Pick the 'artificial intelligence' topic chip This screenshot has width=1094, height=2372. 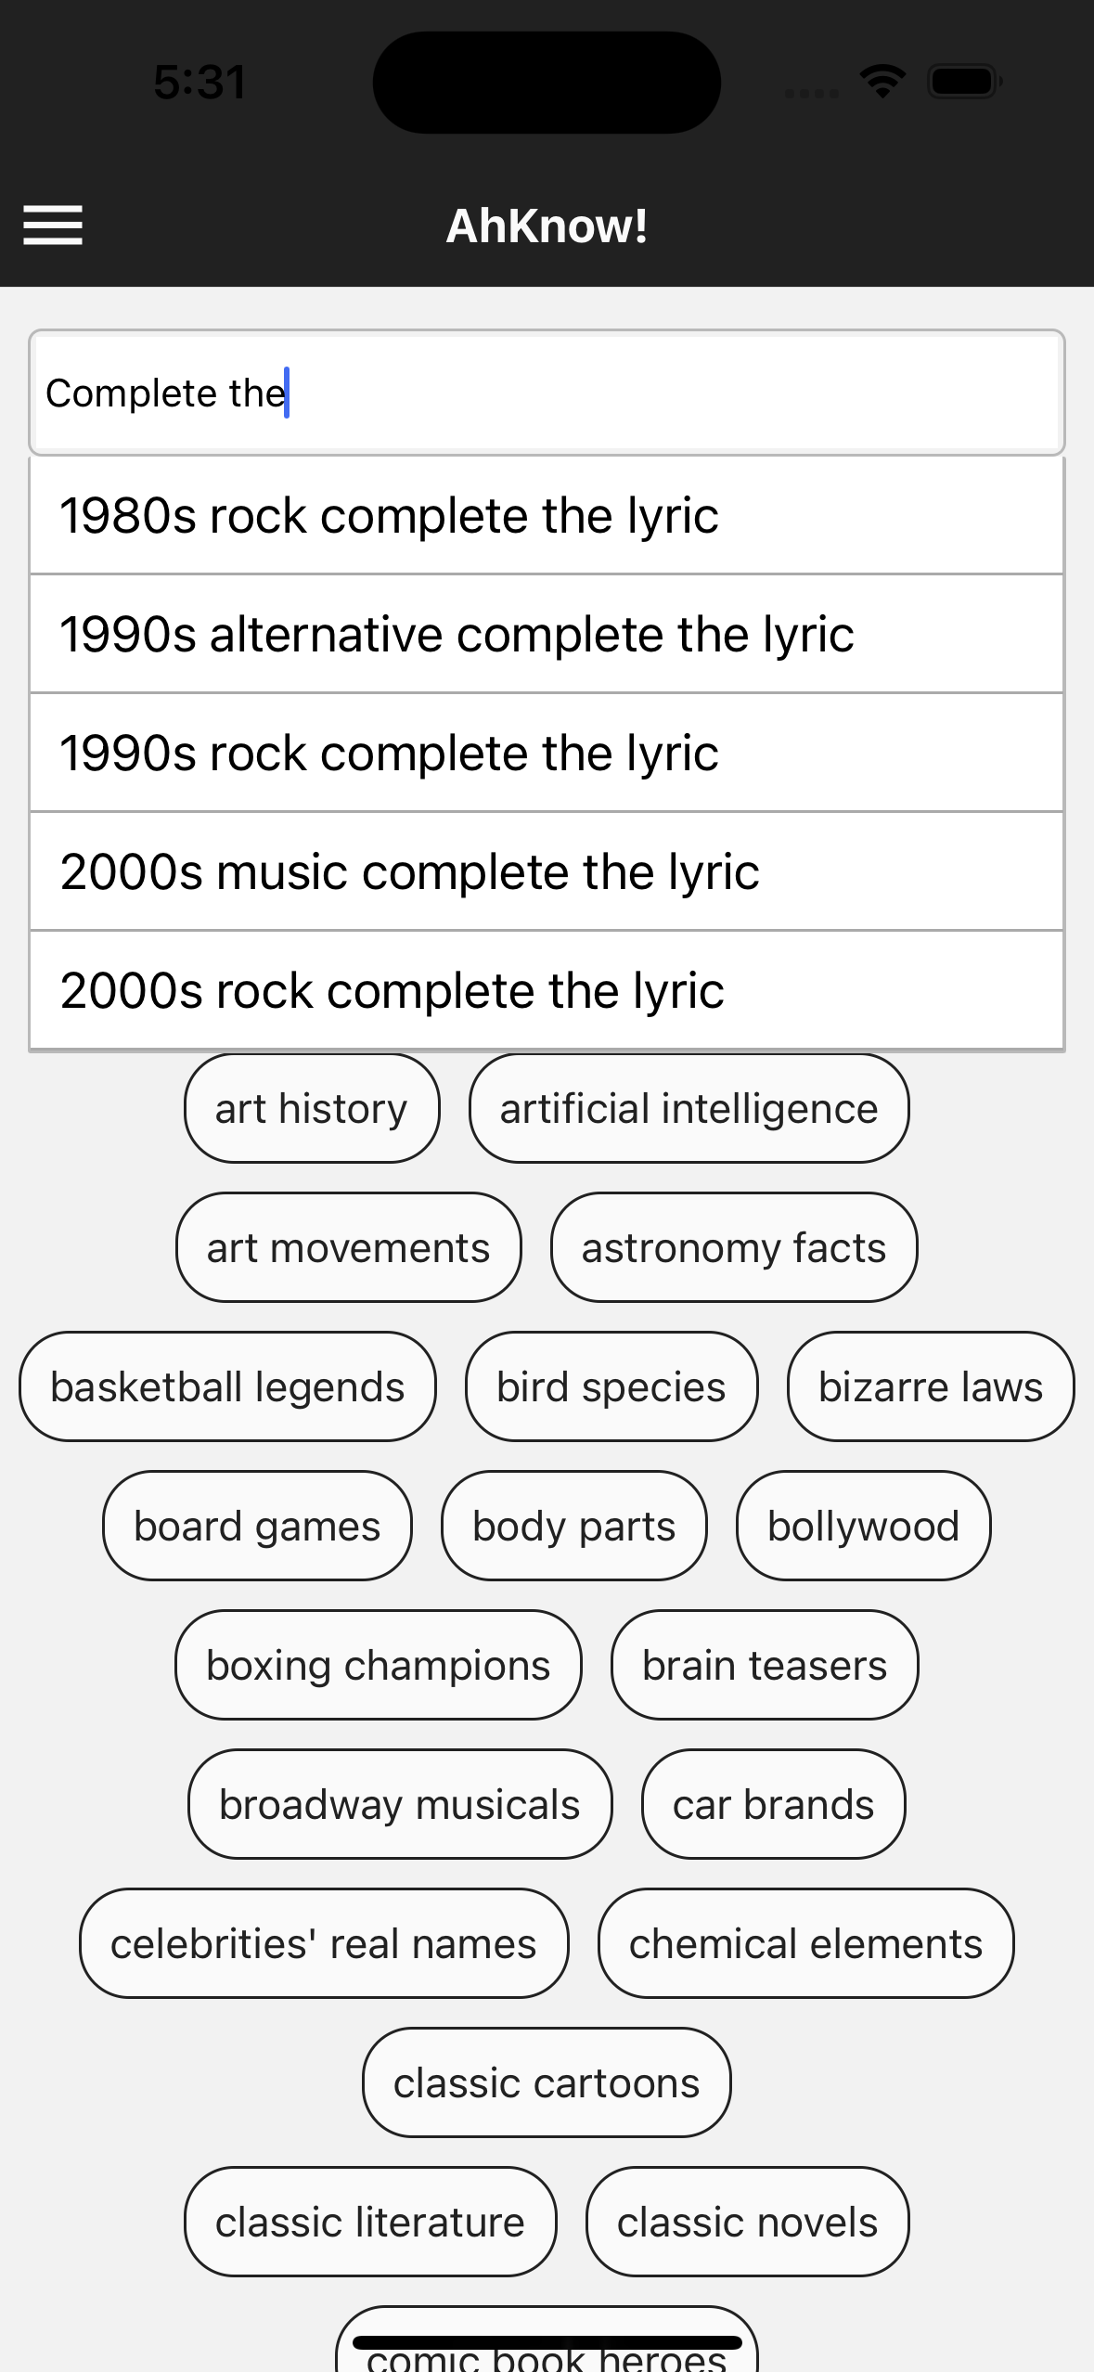(689, 1109)
